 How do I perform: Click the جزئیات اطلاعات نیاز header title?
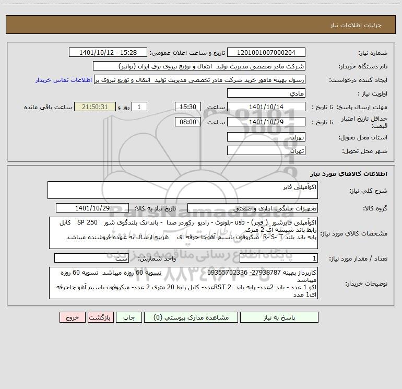[x=356, y=25]
